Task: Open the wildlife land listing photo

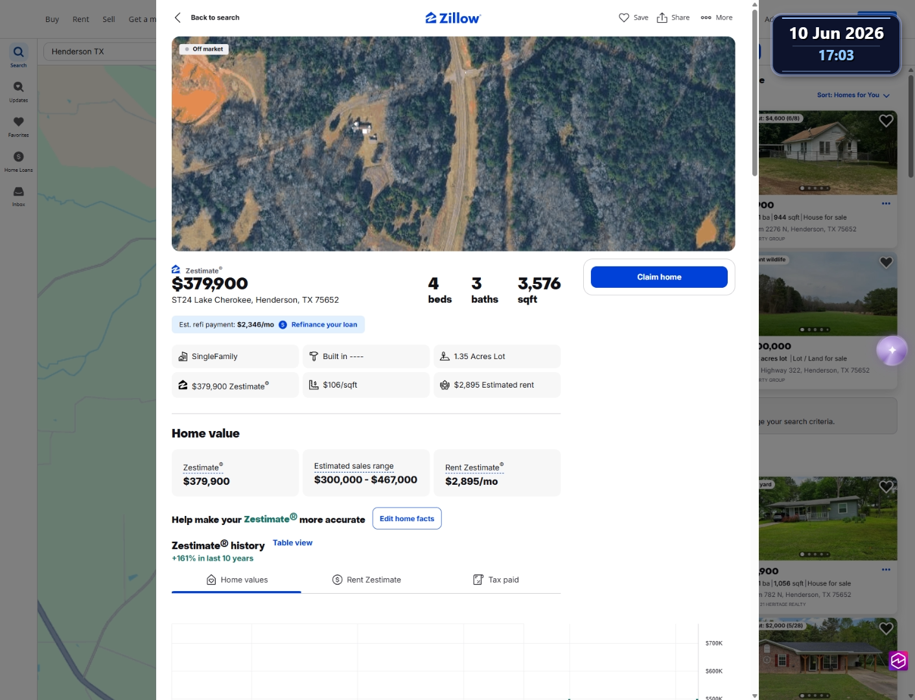Action: click(828, 294)
